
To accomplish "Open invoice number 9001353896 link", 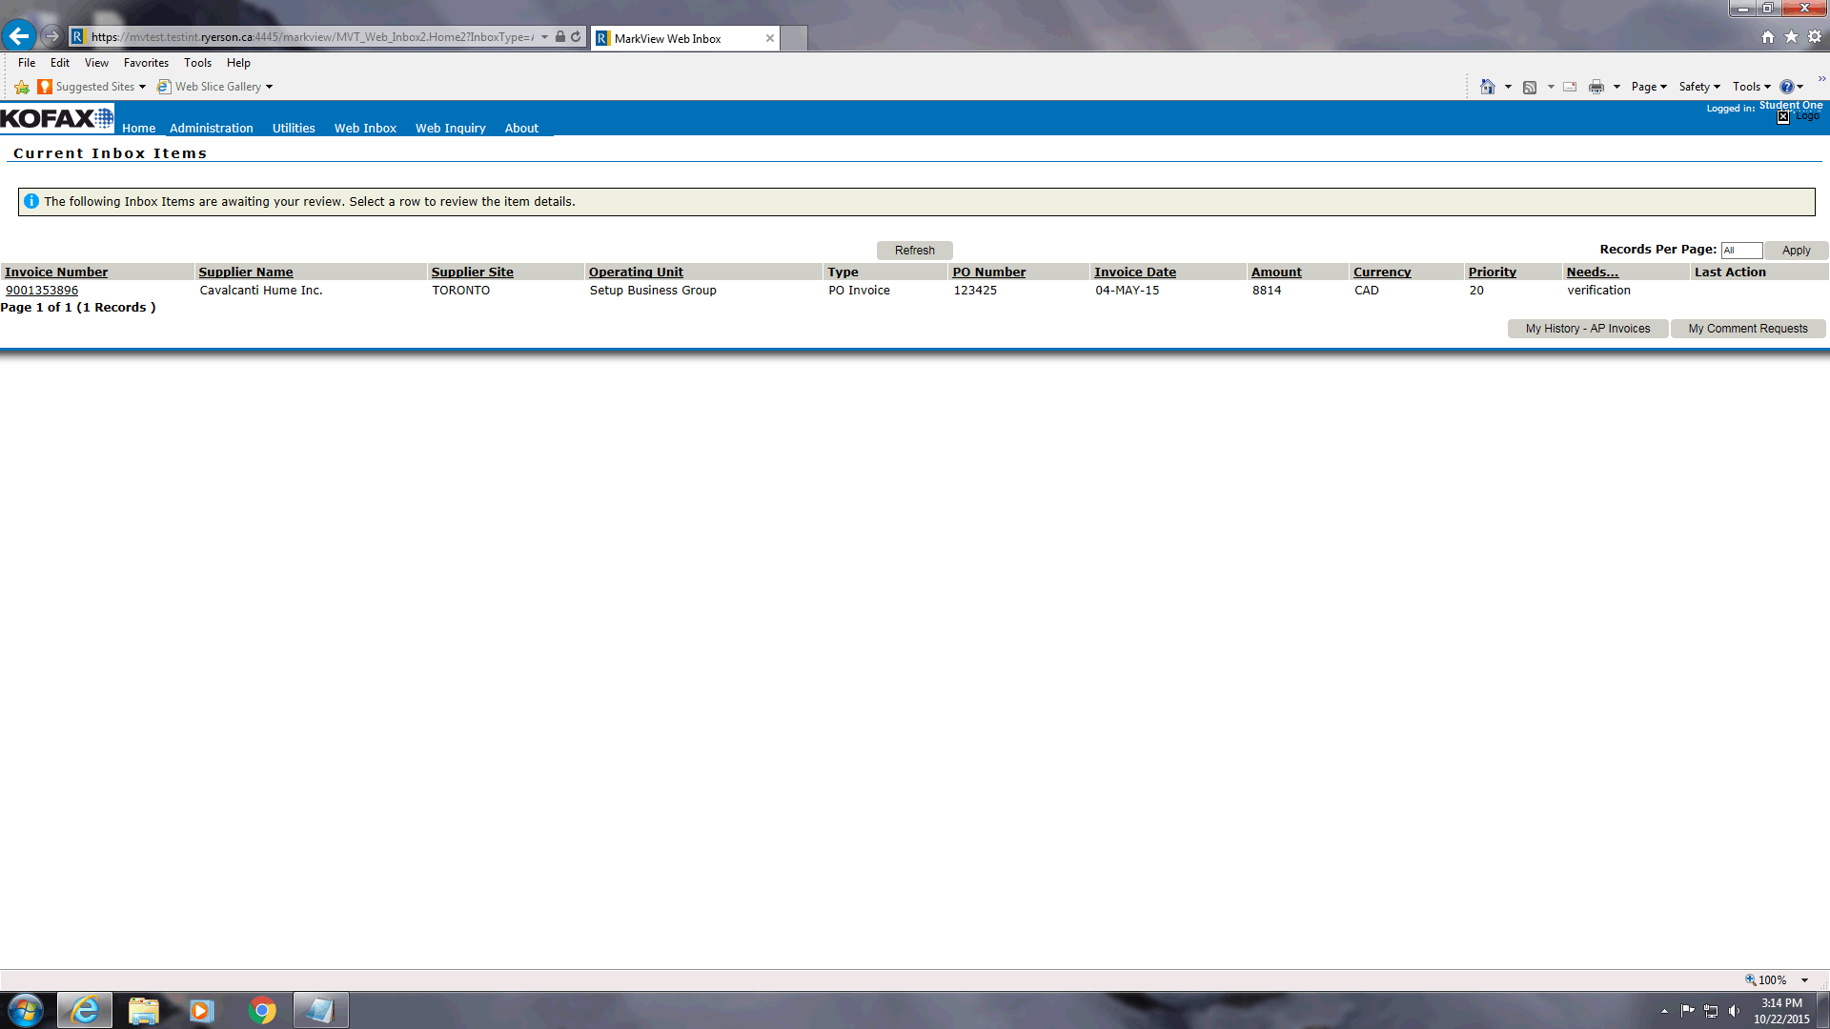I will coord(42,291).
